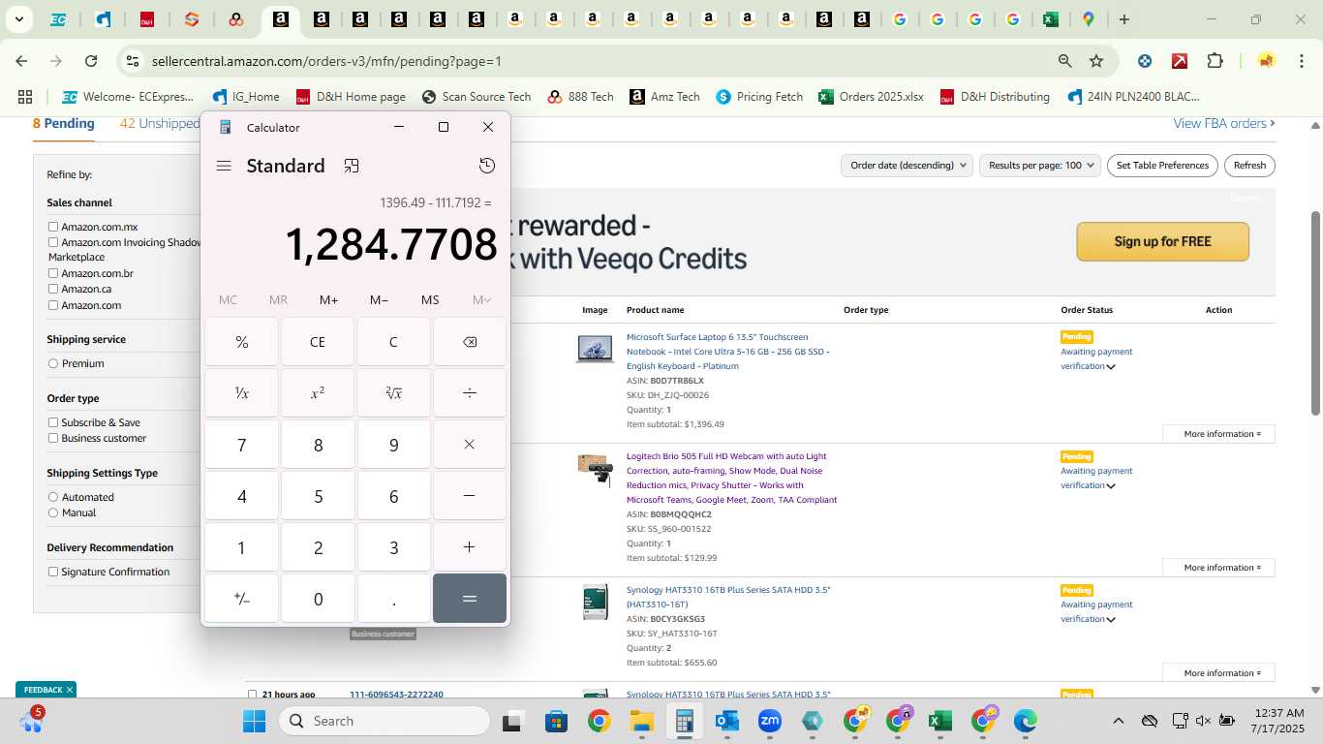
Task: Open the Microsoft Surface Laptop 6 product link
Action: [x=727, y=352]
